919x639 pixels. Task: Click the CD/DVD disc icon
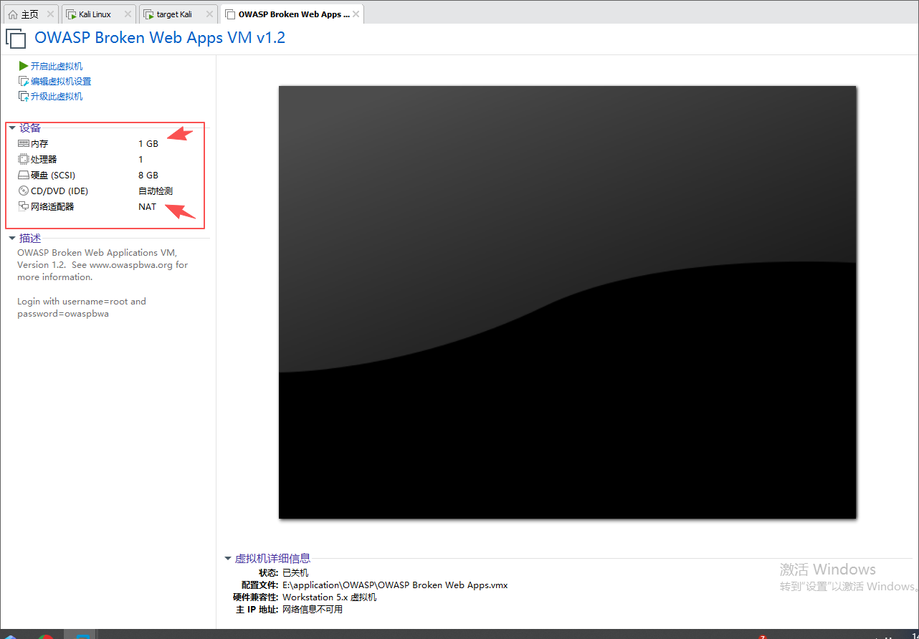[x=24, y=191]
